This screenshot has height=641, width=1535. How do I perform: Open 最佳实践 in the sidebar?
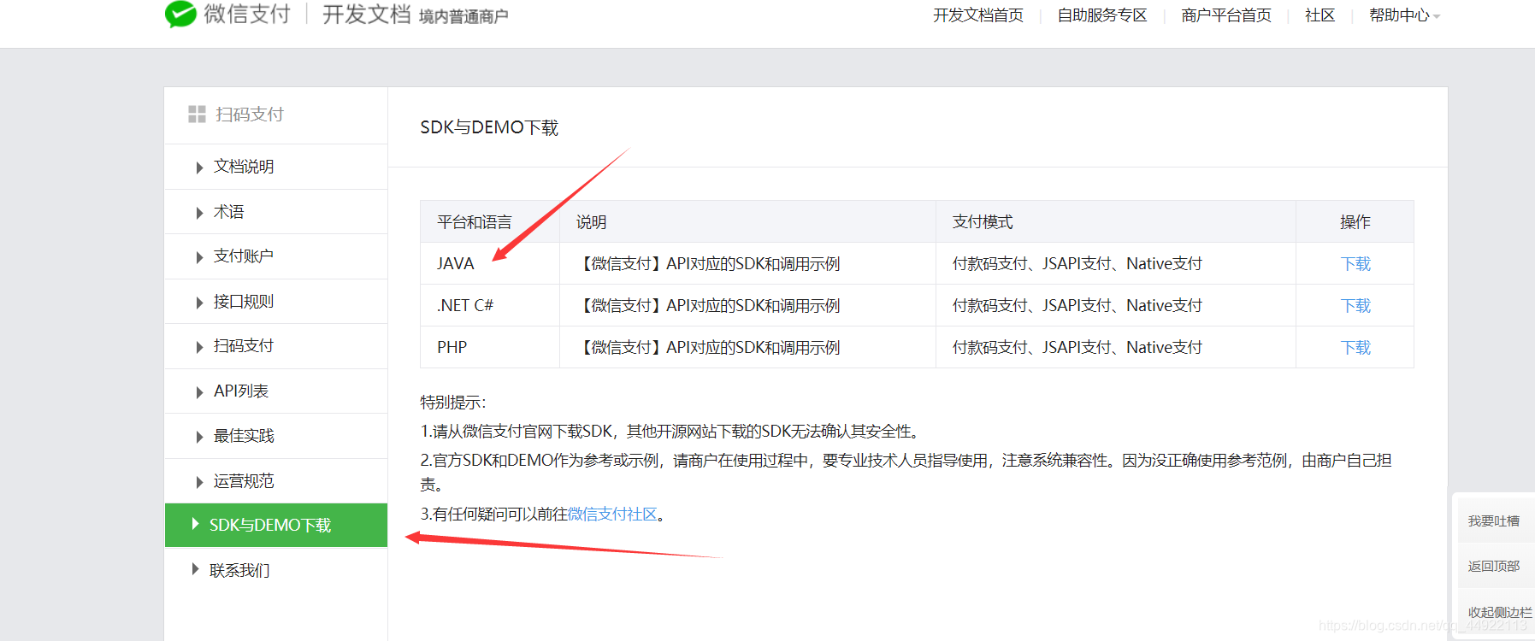click(244, 436)
